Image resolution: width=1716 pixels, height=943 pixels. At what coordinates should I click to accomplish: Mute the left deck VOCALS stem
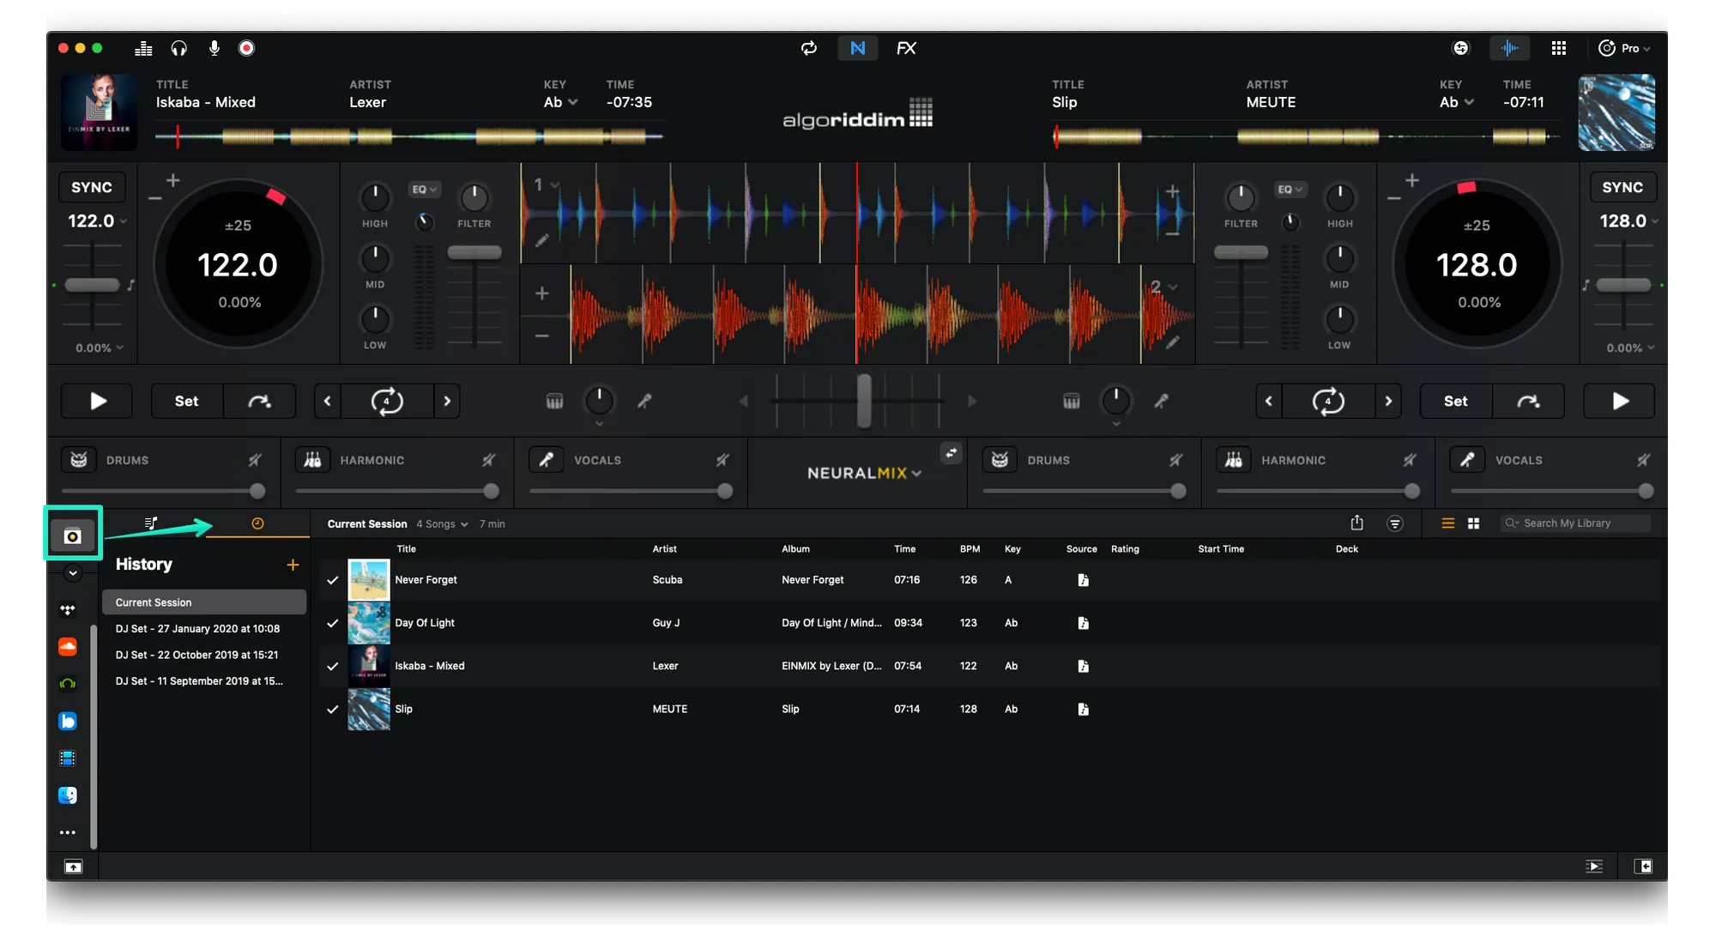pyautogui.click(x=722, y=461)
